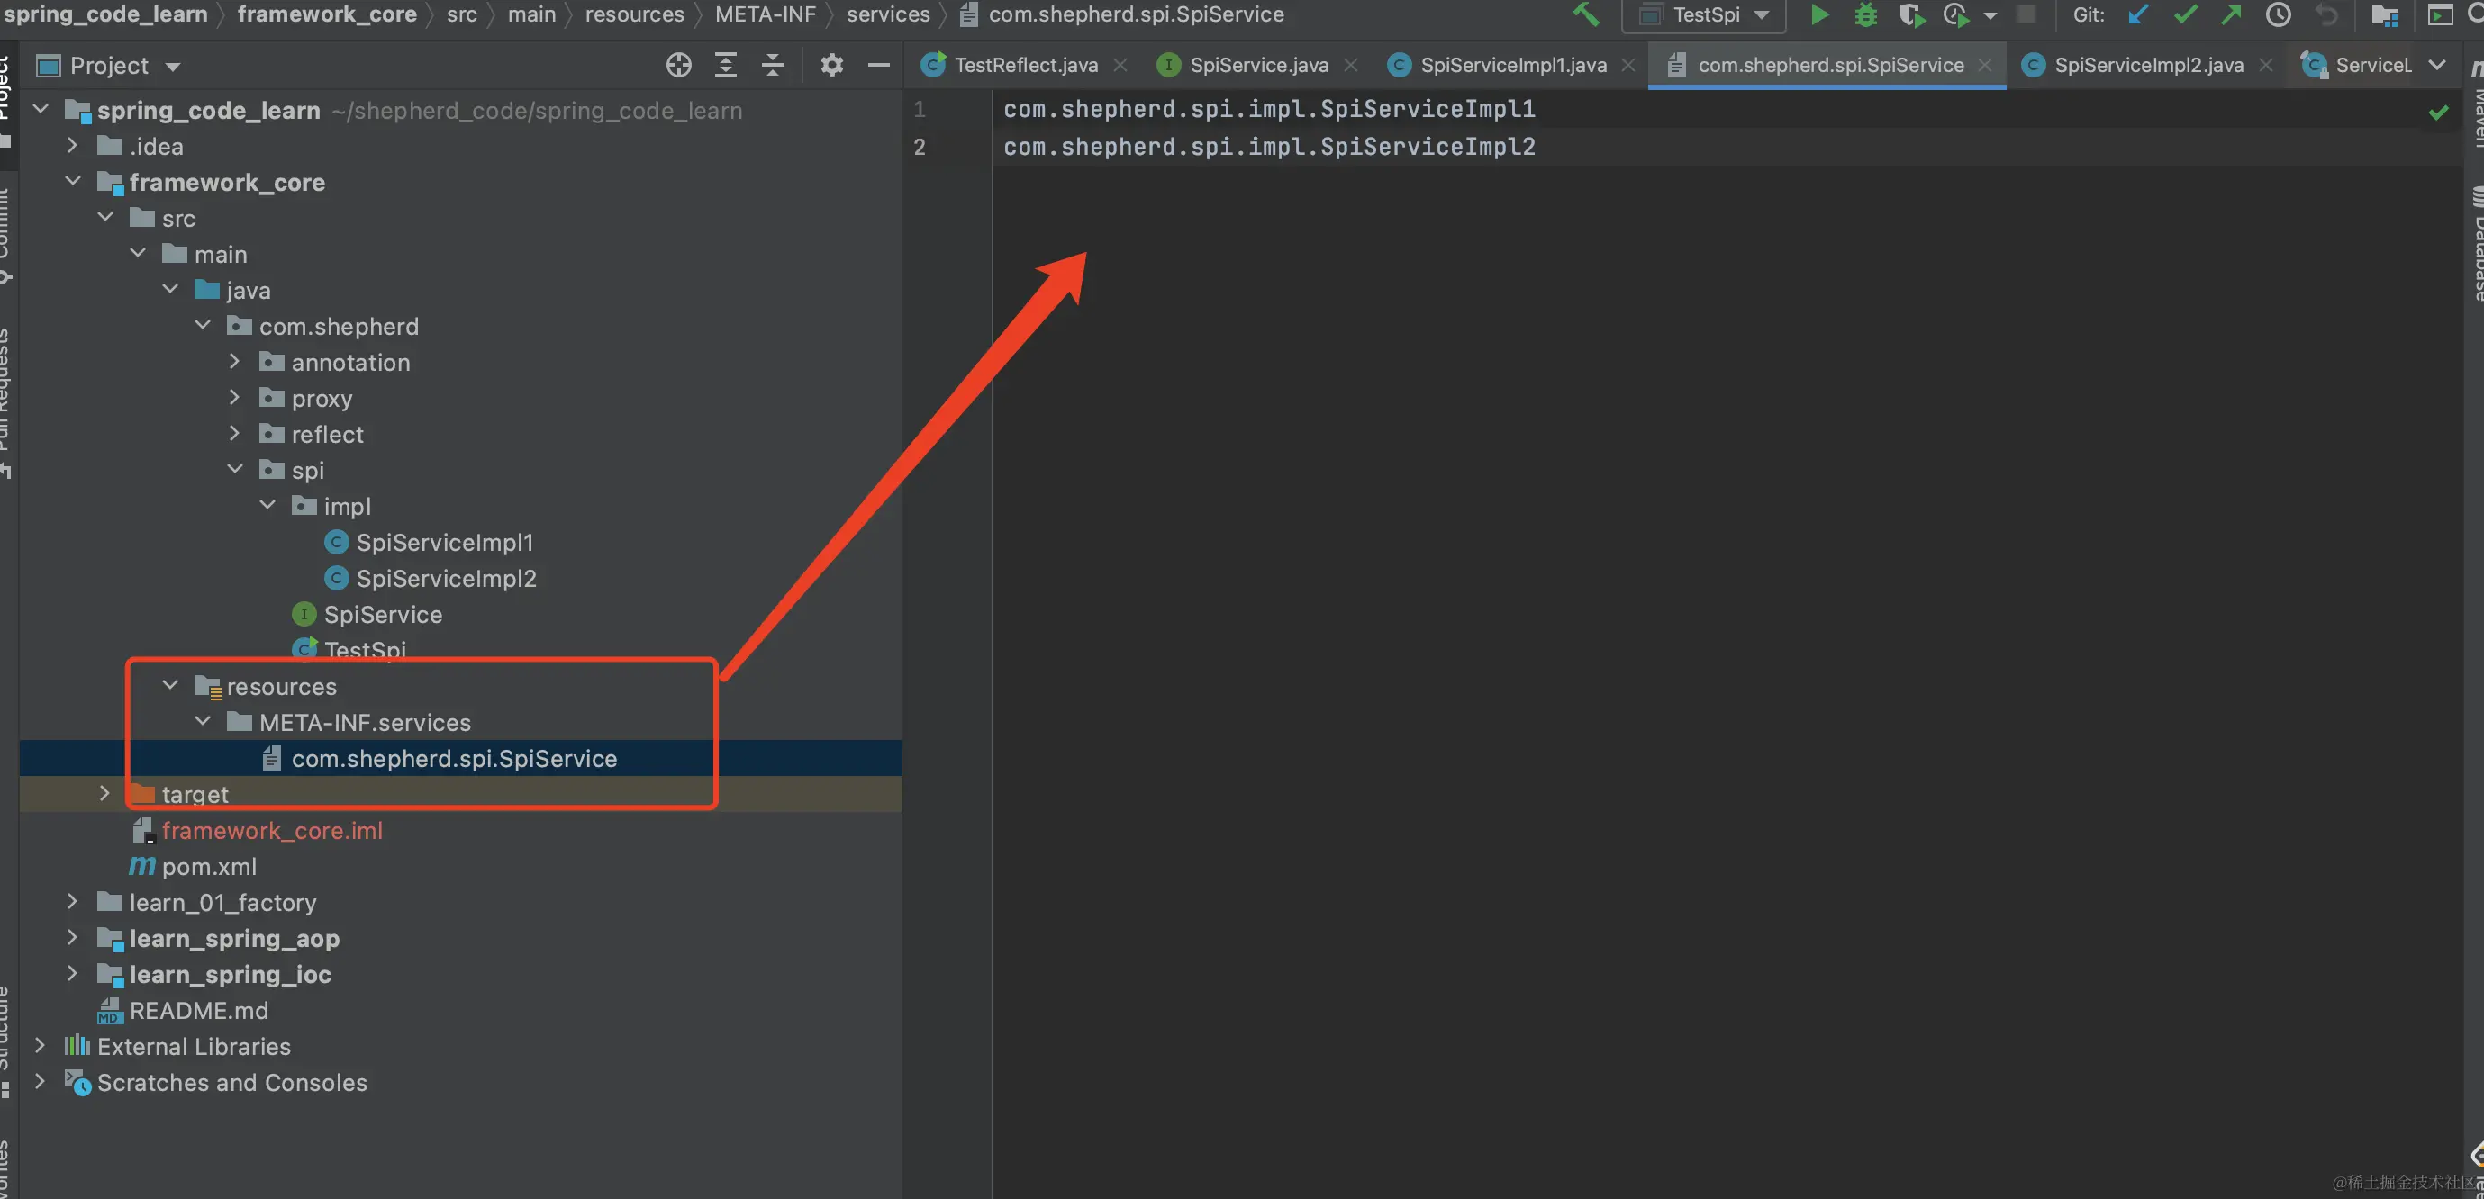Expand the annotation package
The width and height of the screenshot is (2484, 1199).
coord(234,362)
